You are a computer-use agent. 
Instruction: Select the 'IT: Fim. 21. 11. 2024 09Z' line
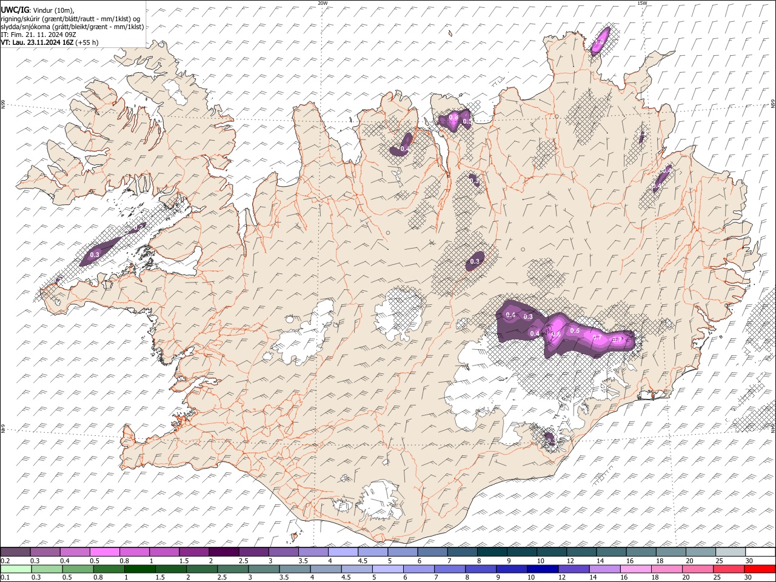pyautogui.click(x=38, y=35)
